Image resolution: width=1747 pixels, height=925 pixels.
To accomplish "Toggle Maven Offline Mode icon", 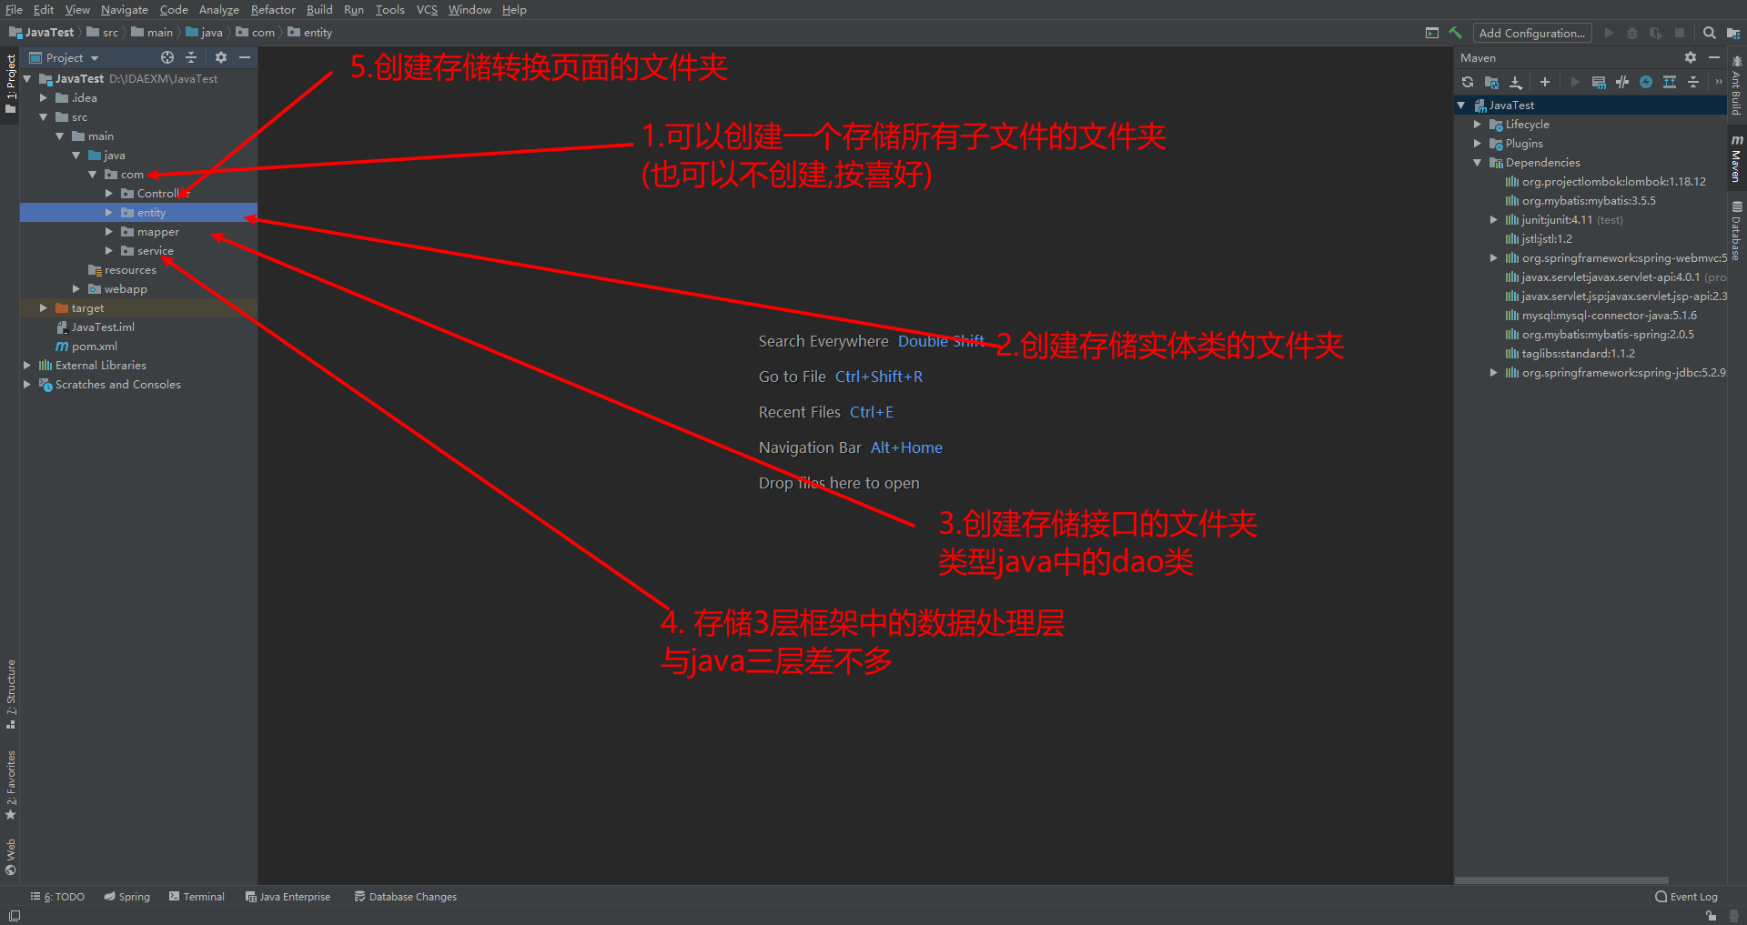I will point(1622,82).
